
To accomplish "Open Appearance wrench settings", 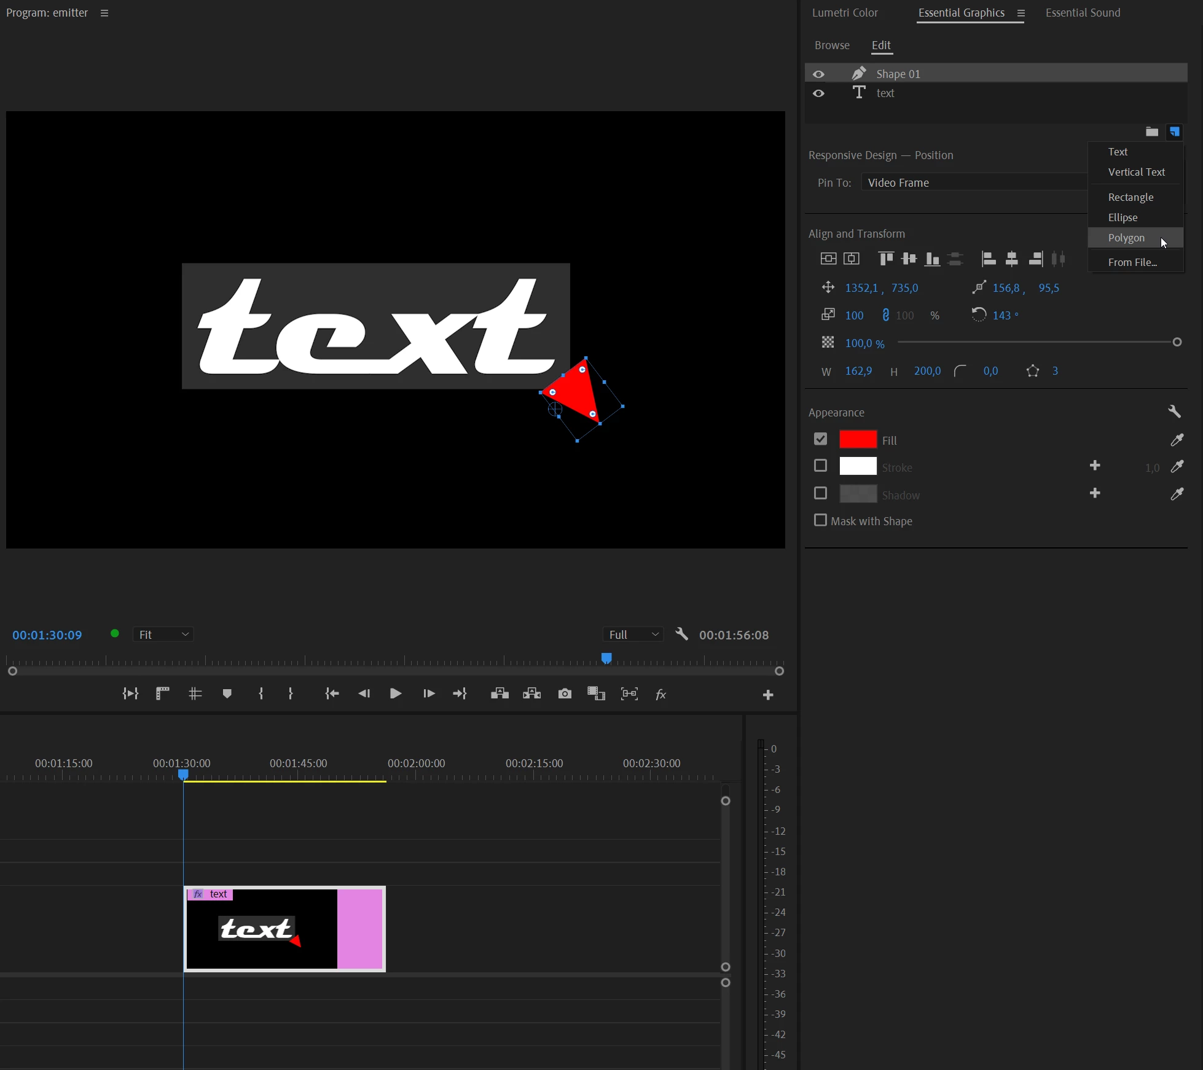I will 1174,412.
